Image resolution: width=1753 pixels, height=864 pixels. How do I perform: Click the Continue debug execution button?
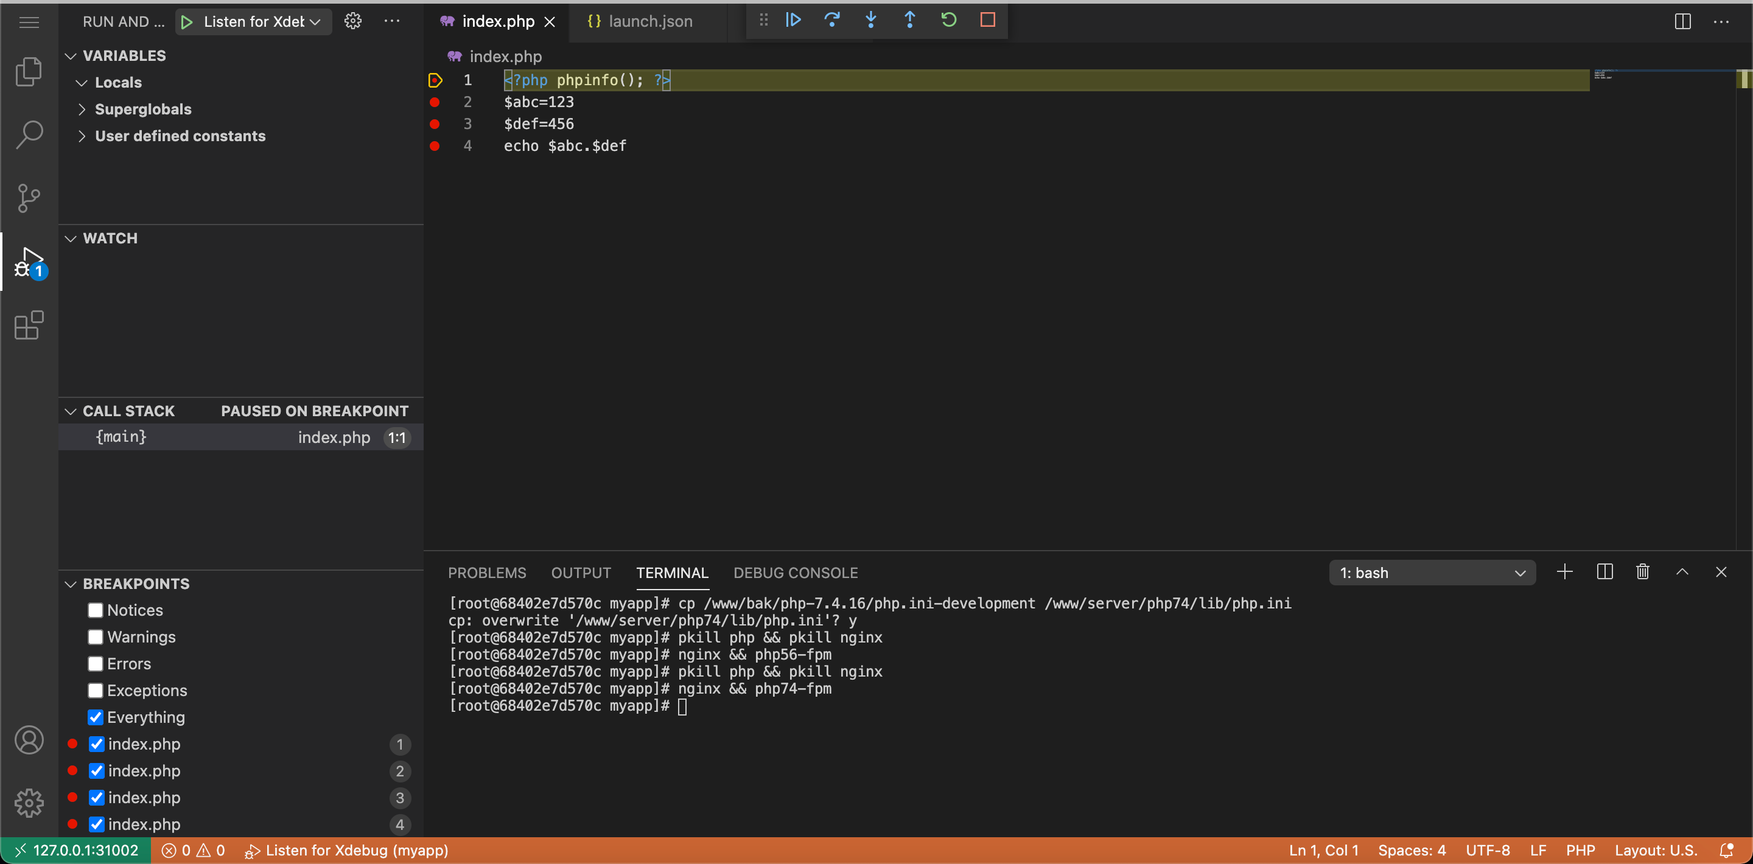coord(793,20)
